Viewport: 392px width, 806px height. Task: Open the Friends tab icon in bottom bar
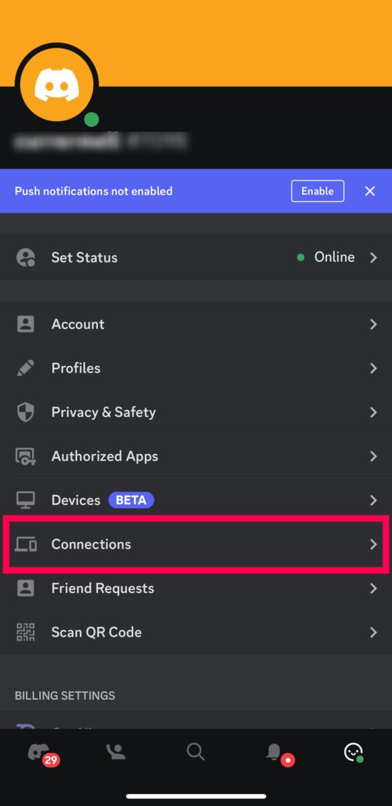point(117,752)
